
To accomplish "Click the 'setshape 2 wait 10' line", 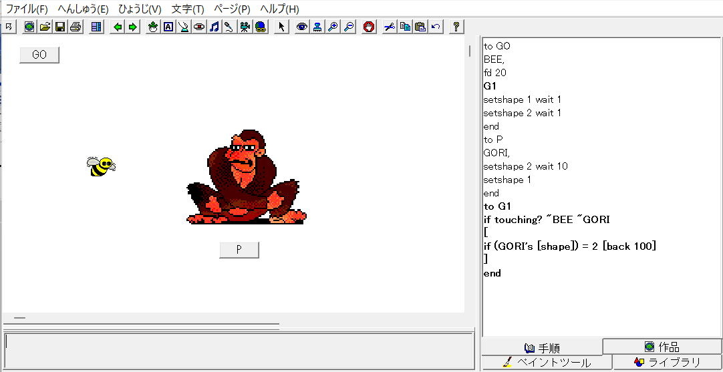I will pyautogui.click(x=526, y=166).
